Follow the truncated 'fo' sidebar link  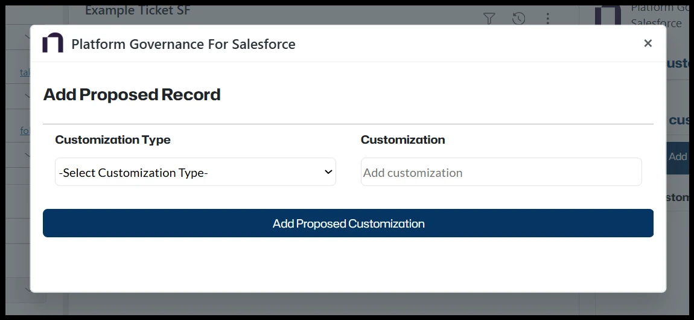[x=25, y=130]
